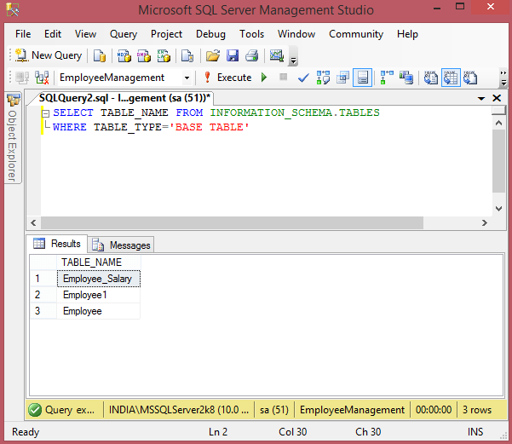
Task: Switch to the Messages tab
Action: tap(121, 245)
